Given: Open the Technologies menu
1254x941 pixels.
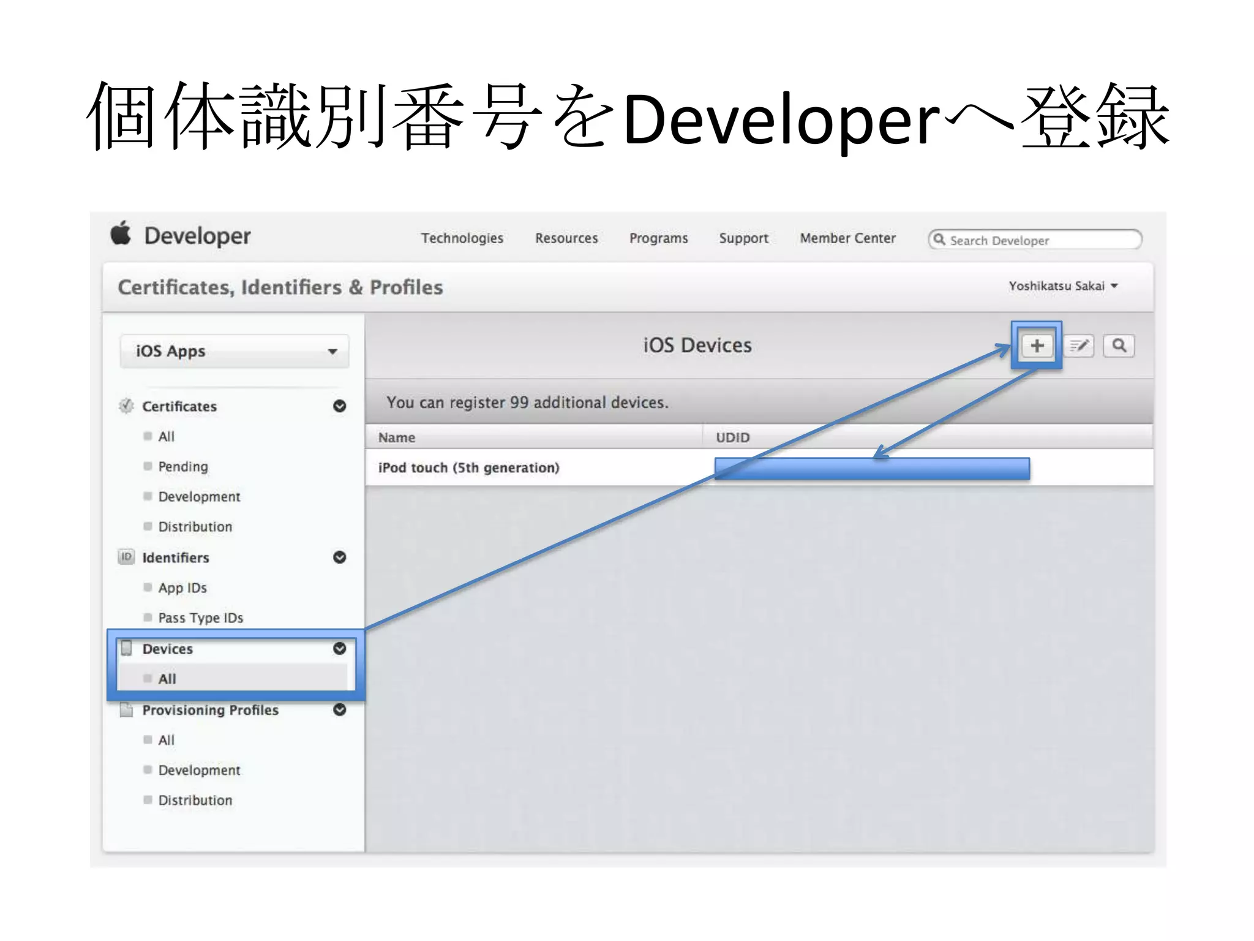Looking at the screenshot, I should (462, 238).
